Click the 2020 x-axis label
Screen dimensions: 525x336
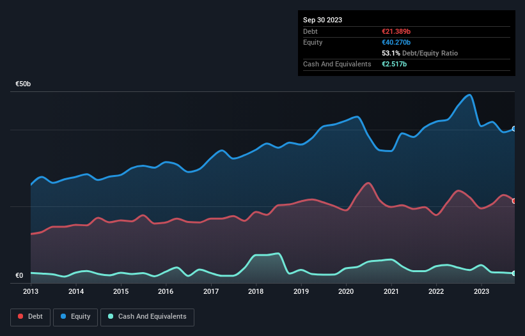coord(346,291)
